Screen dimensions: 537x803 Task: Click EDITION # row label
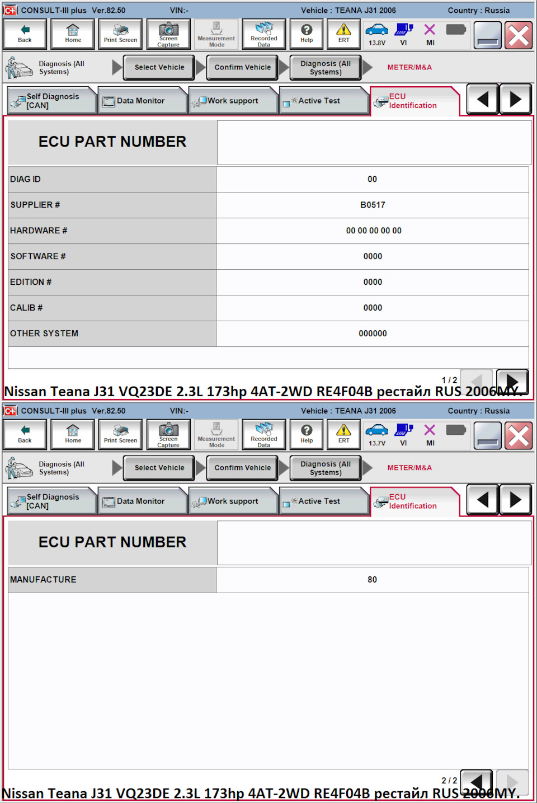pos(31,282)
